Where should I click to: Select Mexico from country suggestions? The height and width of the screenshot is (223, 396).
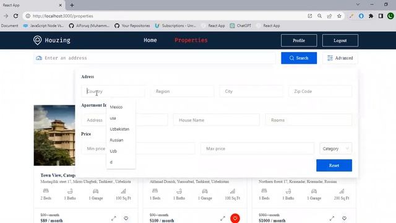click(x=121, y=107)
